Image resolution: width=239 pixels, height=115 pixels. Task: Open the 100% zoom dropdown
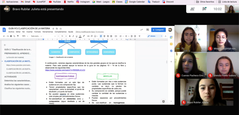point(24,36)
